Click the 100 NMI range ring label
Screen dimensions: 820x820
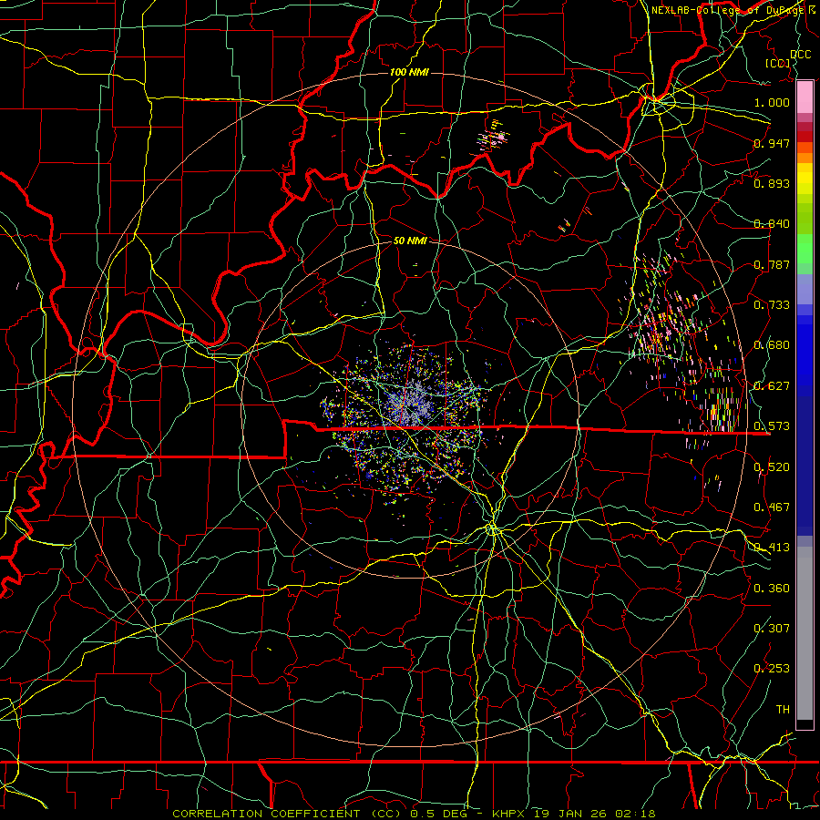click(x=409, y=72)
